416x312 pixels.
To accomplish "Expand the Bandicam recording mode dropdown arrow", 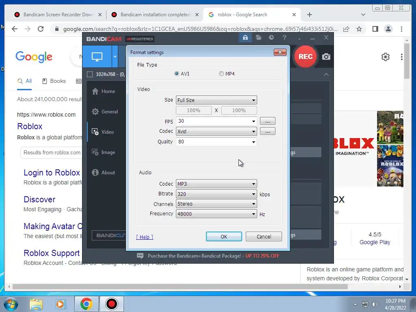I will (115, 56).
